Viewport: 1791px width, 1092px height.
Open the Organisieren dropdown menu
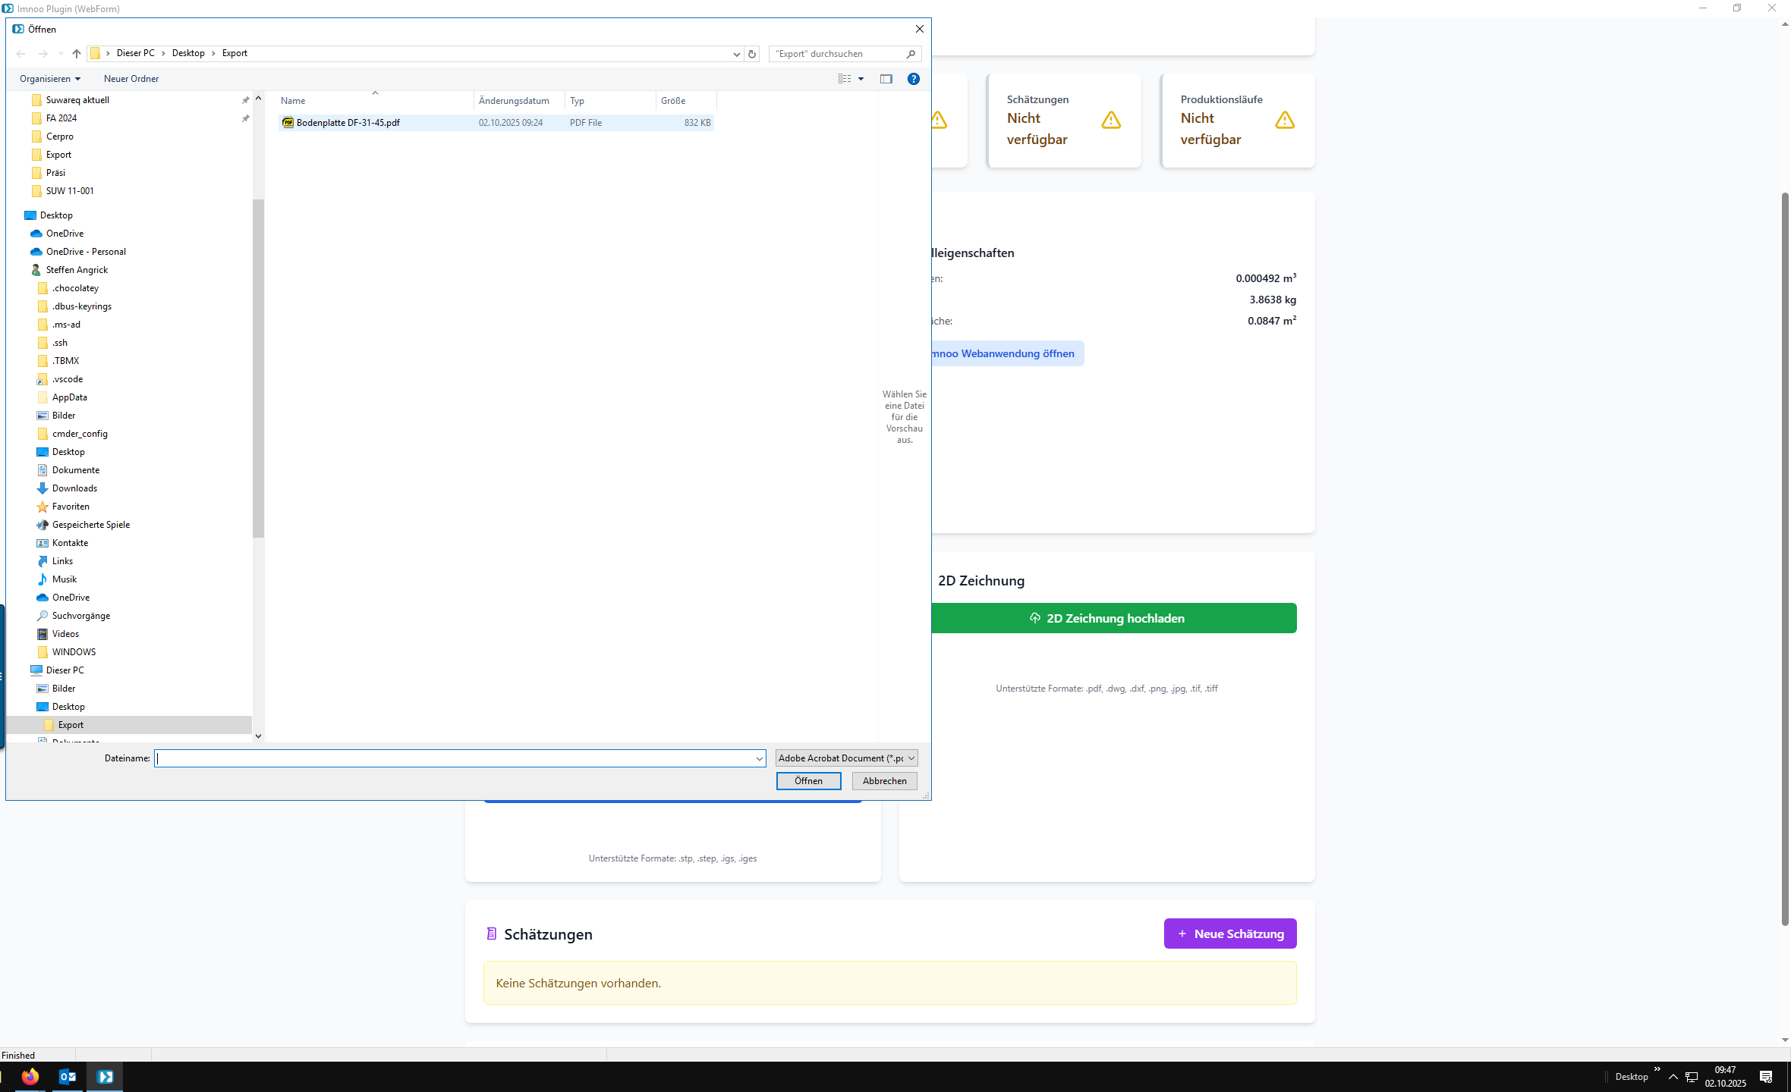[50, 79]
